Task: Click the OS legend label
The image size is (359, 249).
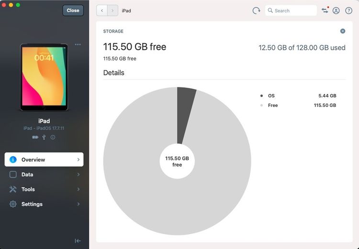Action: click(x=271, y=95)
